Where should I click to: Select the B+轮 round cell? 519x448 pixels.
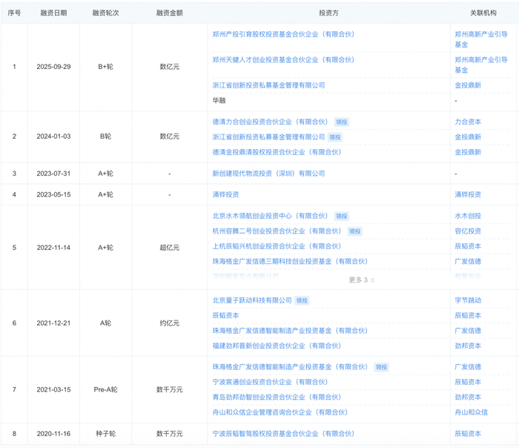pyautogui.click(x=105, y=67)
